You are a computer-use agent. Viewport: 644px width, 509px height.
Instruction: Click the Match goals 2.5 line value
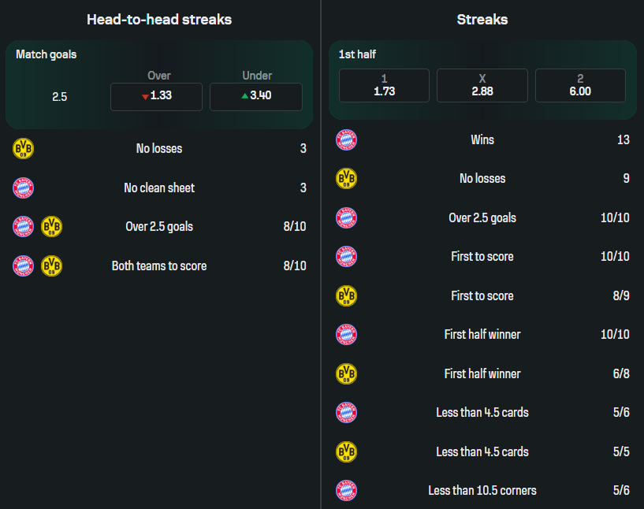point(60,97)
